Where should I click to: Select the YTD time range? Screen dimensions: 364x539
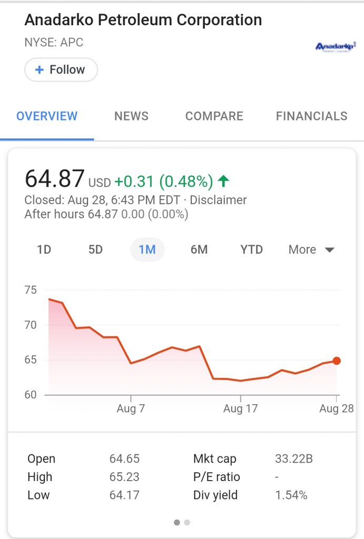point(251,249)
